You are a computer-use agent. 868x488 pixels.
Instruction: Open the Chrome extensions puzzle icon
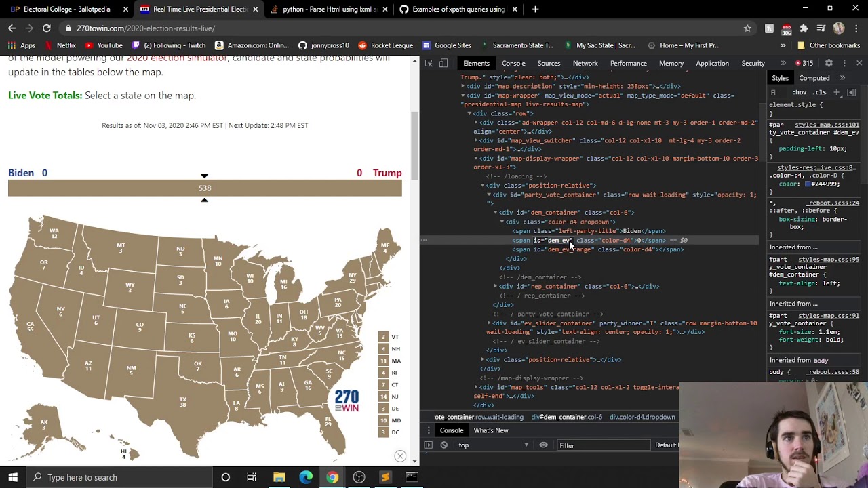804,28
